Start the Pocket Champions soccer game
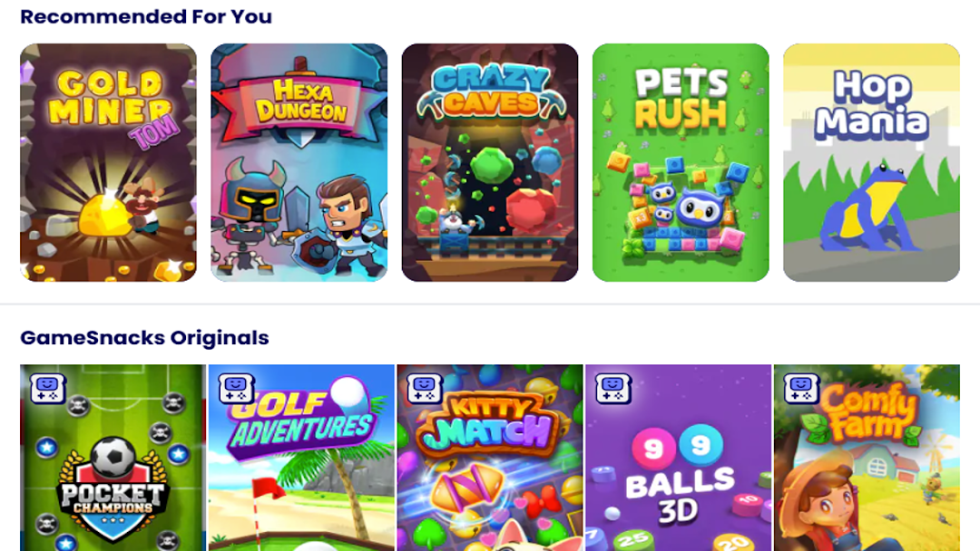Image resolution: width=980 pixels, height=551 pixels. (113, 458)
